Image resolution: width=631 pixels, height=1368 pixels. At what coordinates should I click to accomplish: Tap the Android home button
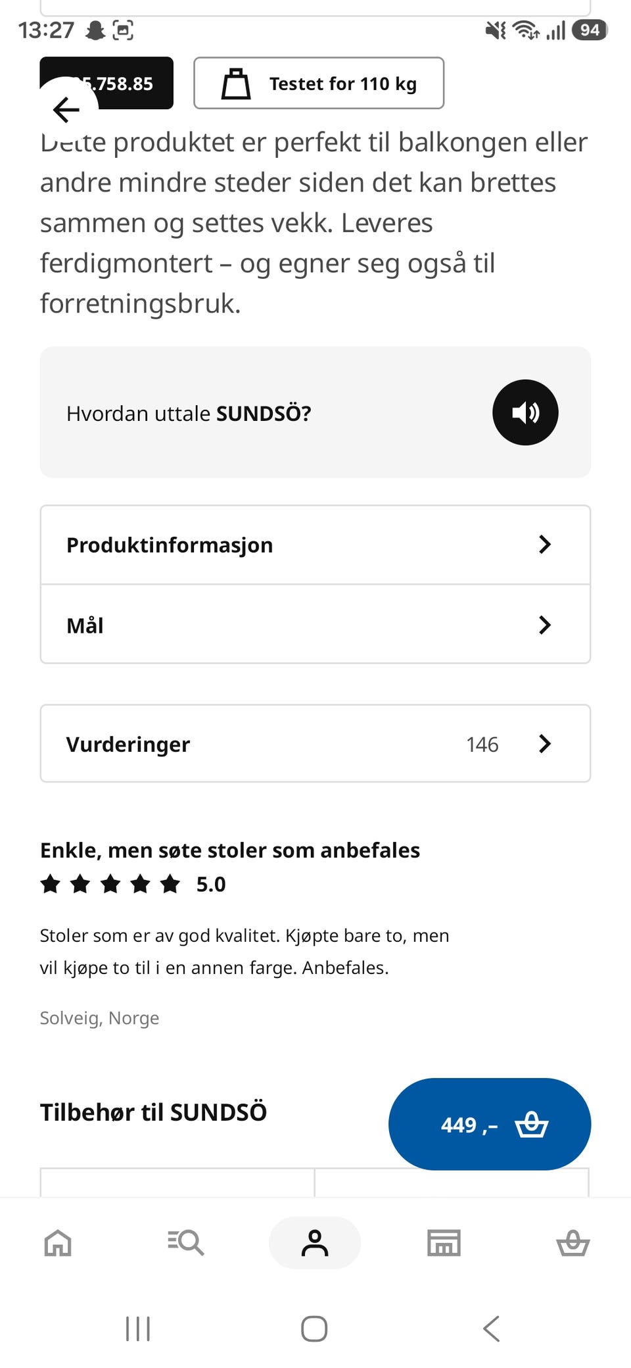coord(314,1329)
